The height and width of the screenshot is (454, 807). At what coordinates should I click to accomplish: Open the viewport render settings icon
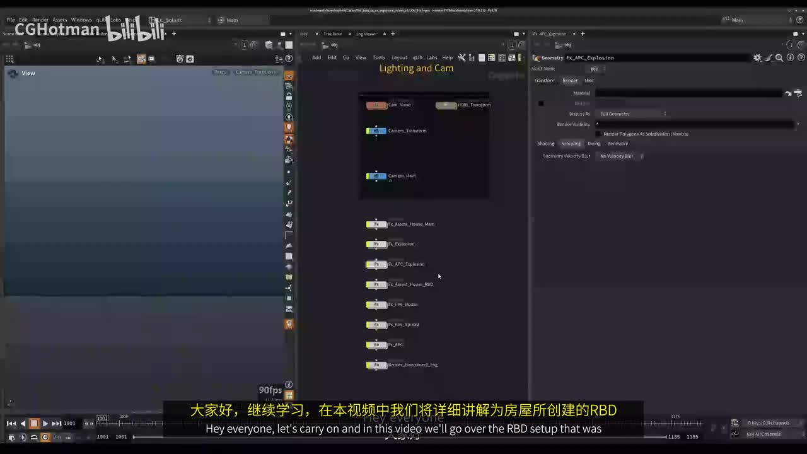pyautogui.click(x=190, y=59)
